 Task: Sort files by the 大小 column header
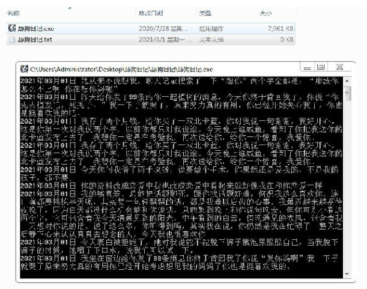click(265, 13)
